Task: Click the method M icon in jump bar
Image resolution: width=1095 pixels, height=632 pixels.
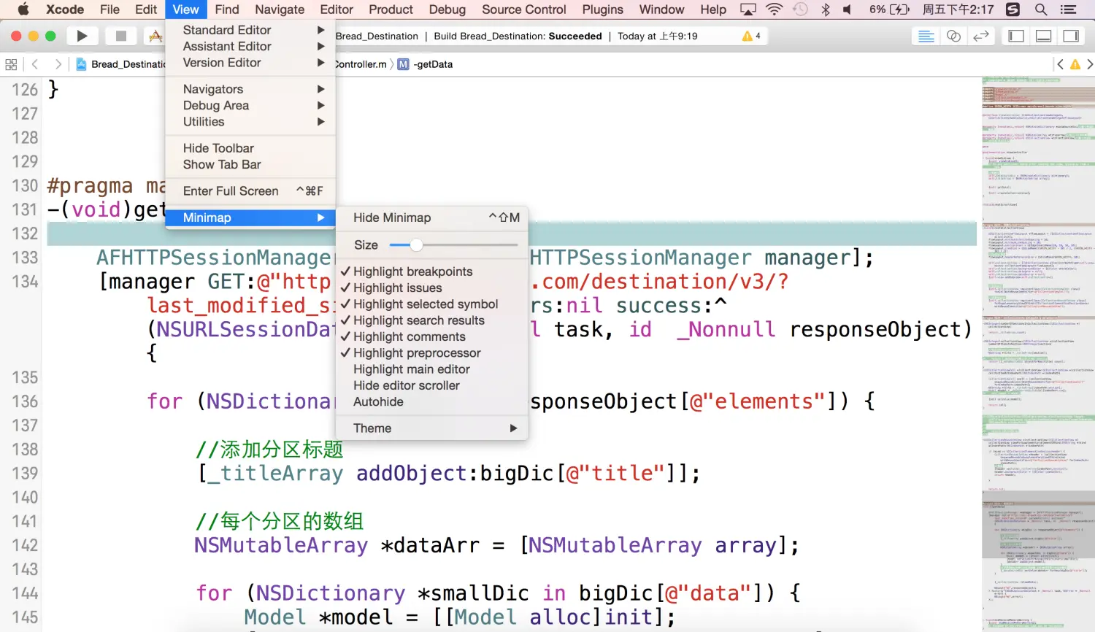Action: pos(403,64)
